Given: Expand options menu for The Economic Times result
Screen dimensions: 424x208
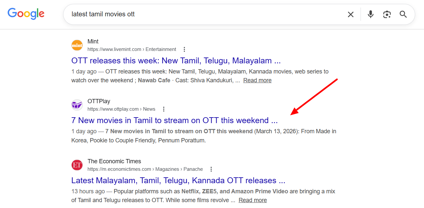Looking at the screenshot, I should tap(211, 169).
